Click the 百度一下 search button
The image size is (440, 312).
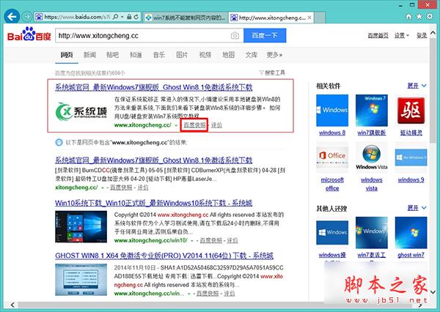[x=265, y=35]
